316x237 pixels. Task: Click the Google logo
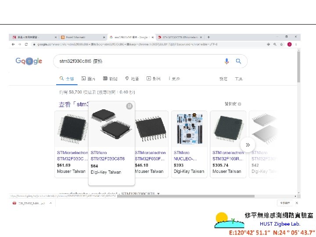tap(29, 61)
